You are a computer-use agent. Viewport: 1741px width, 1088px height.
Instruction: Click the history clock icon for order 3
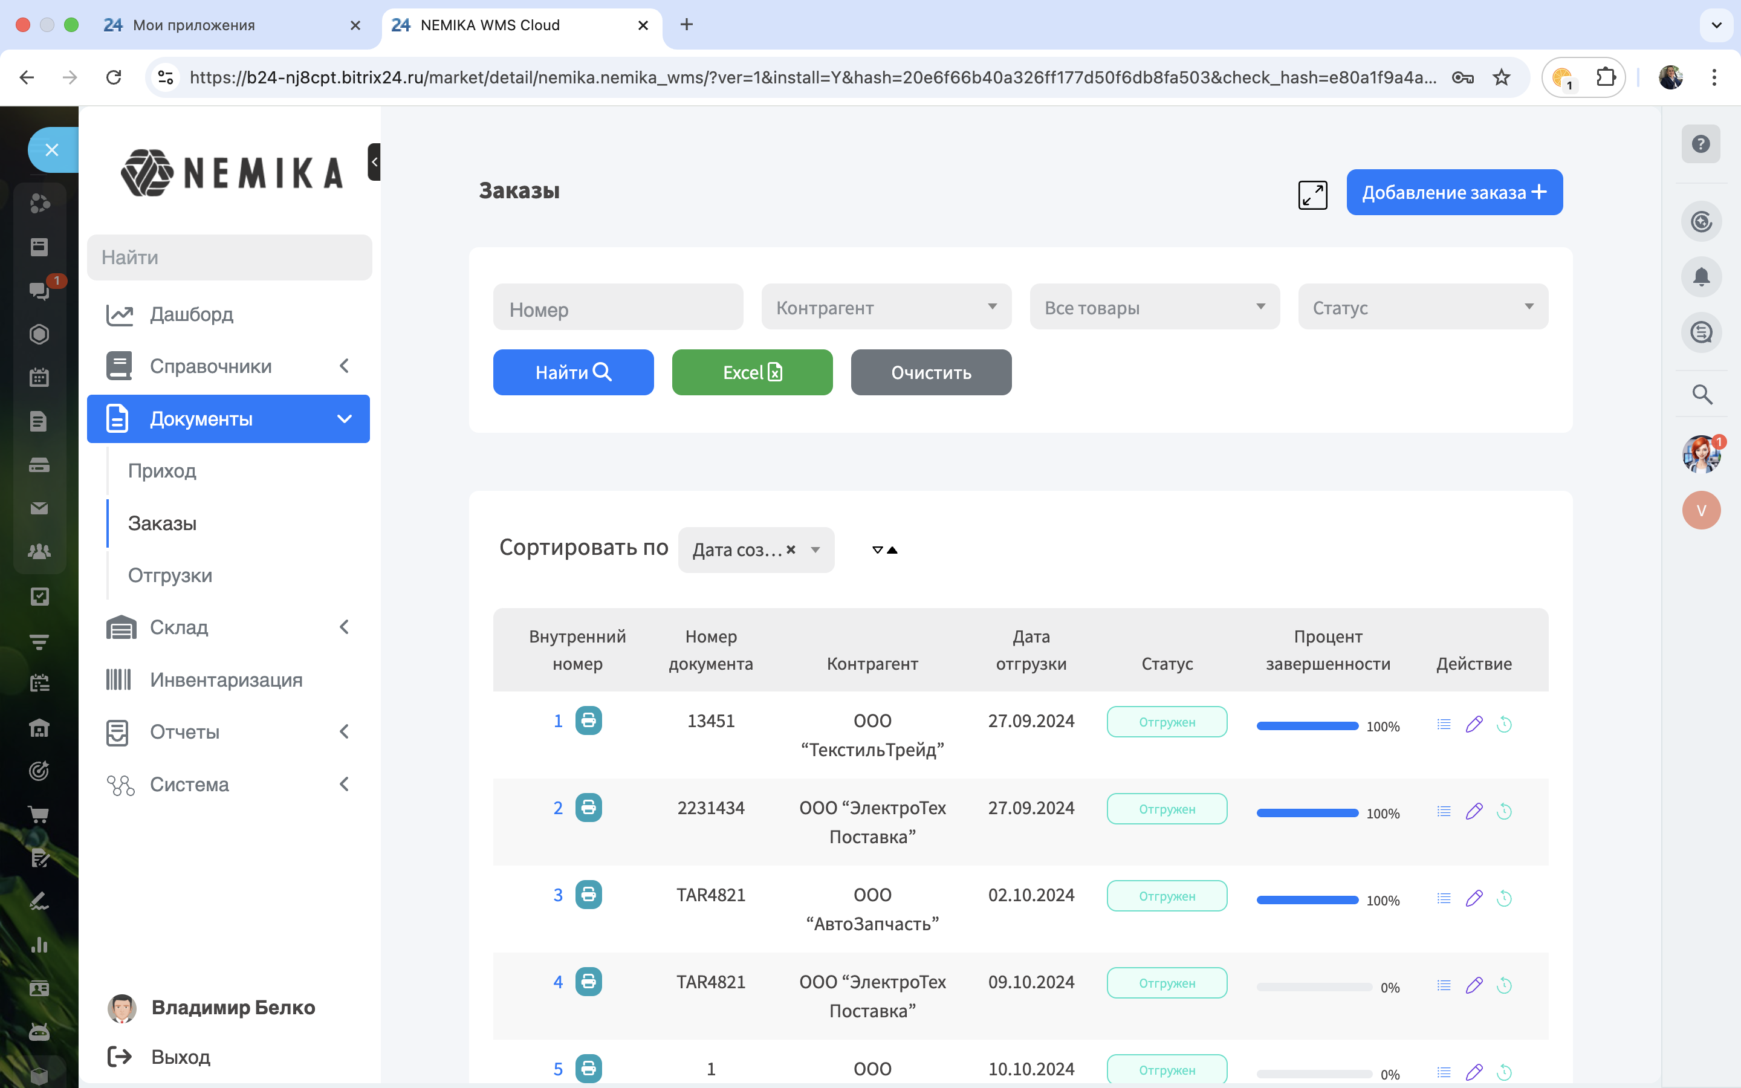click(1503, 898)
